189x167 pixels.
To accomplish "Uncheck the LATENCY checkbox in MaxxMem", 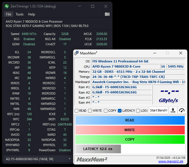I will [x=120, y=111].
